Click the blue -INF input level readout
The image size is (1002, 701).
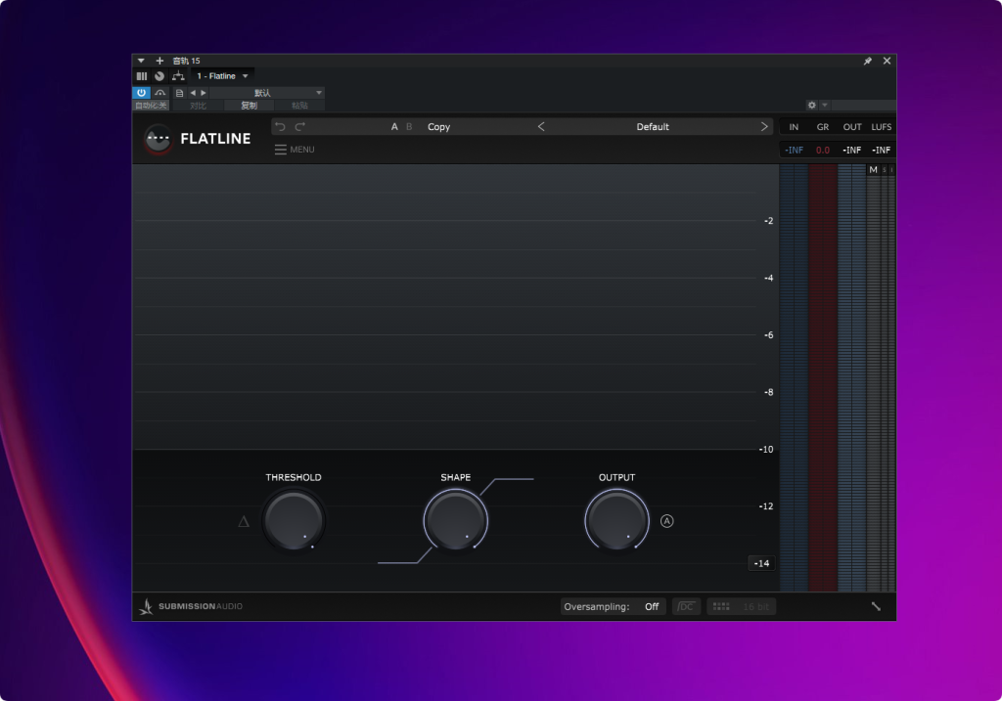(795, 150)
